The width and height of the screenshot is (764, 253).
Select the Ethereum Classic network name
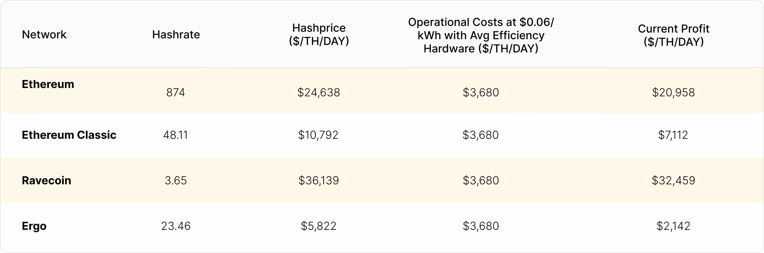(x=69, y=135)
